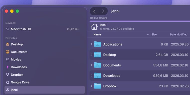The height and width of the screenshot is (95, 190).
Task: Click the DropBox logo icon in sidebar
Action: point(7,75)
